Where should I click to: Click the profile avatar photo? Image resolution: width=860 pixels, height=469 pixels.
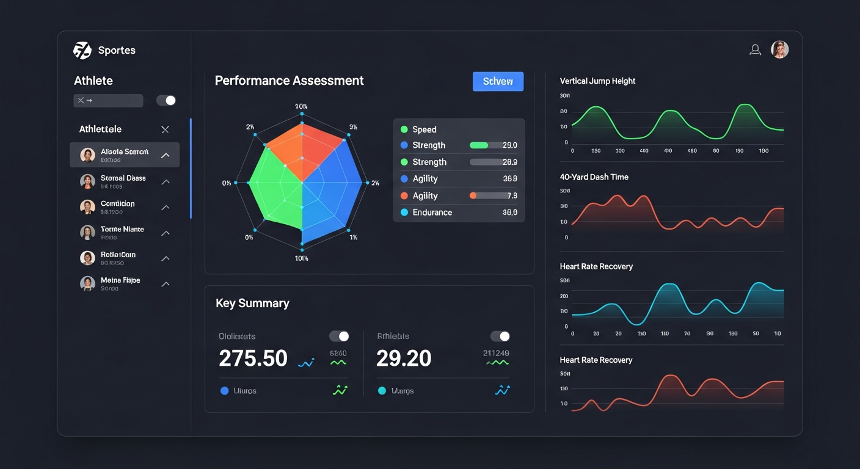click(x=779, y=49)
